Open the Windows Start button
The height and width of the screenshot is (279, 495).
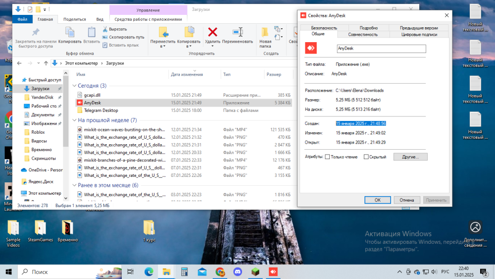coord(8,272)
